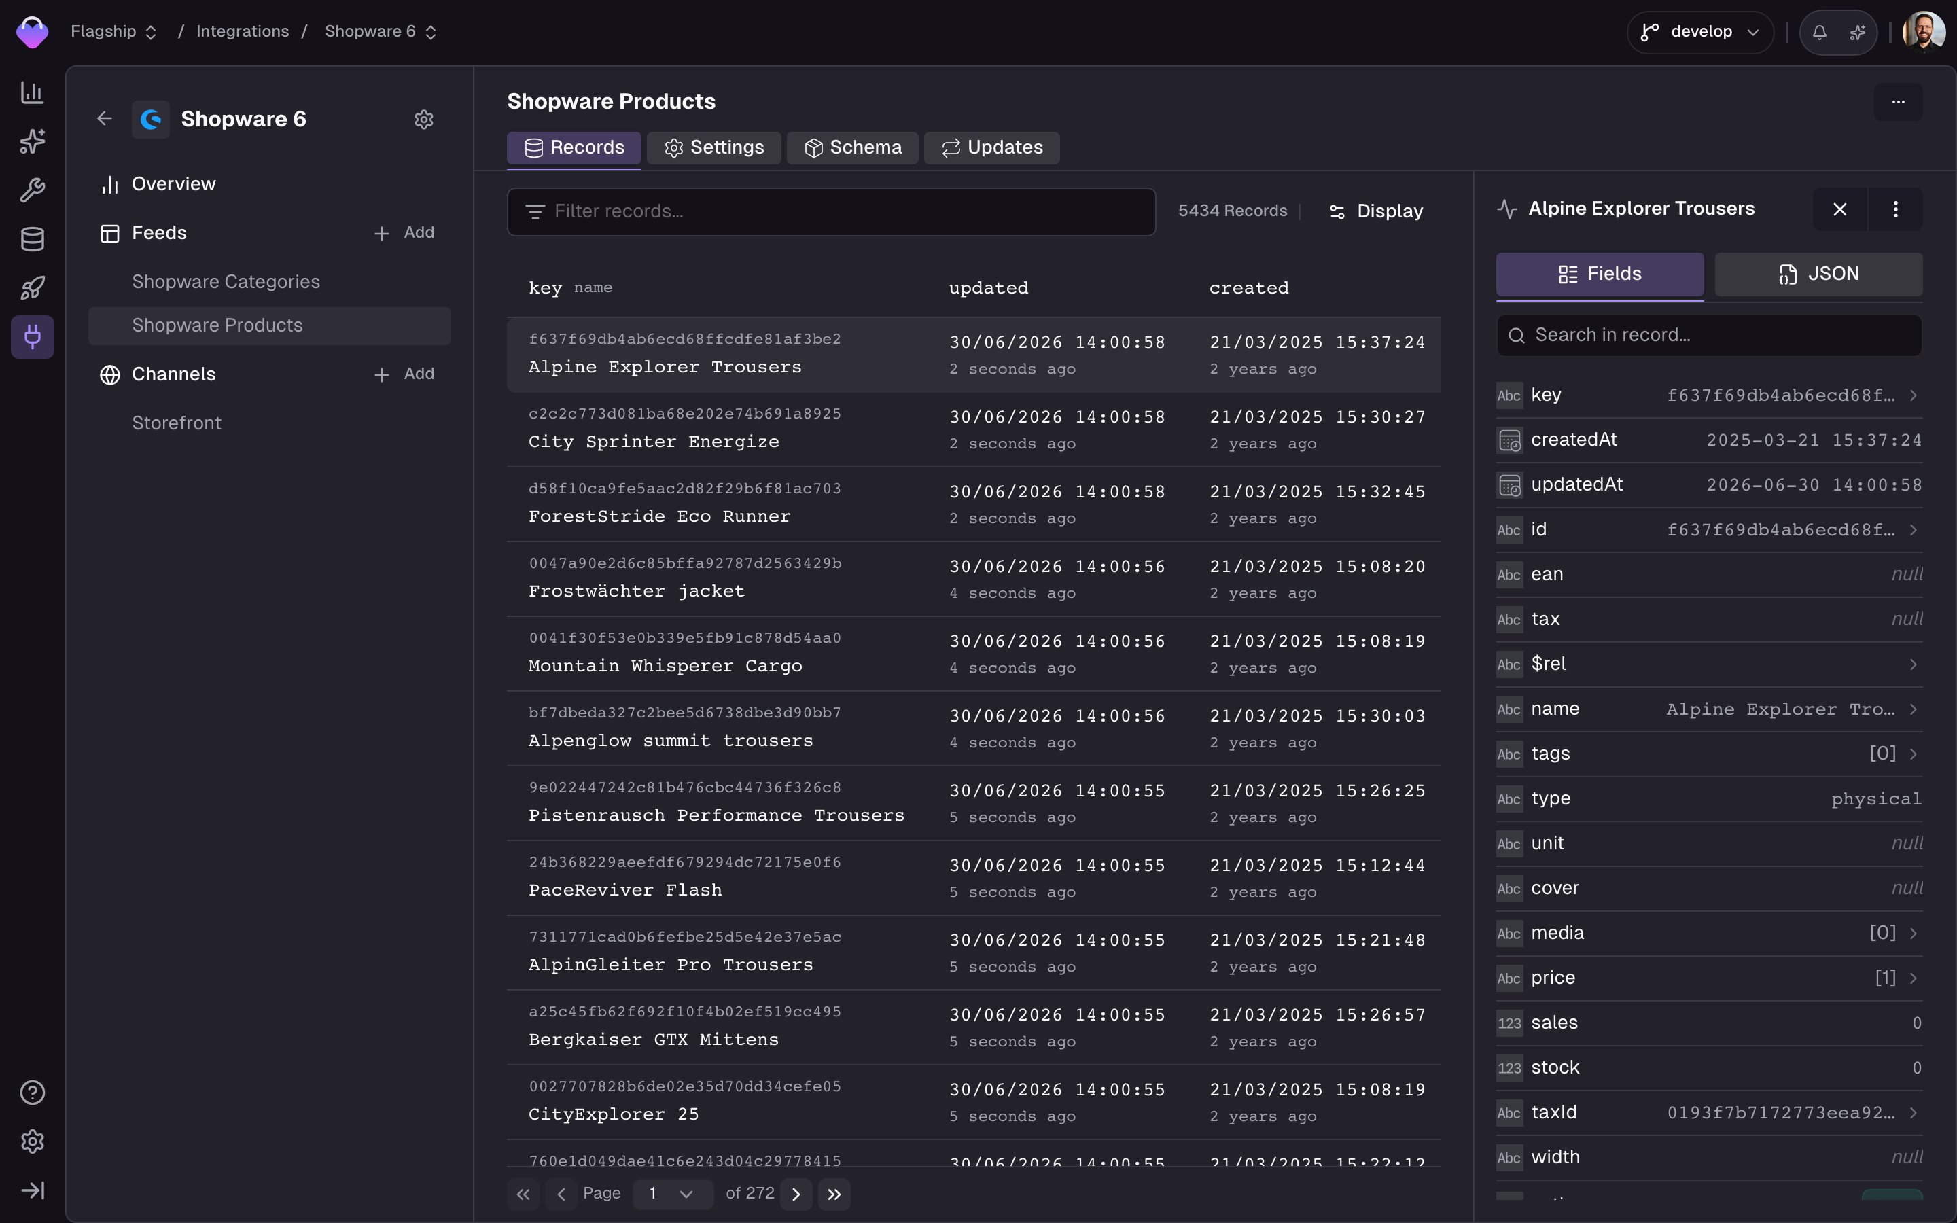The width and height of the screenshot is (1957, 1223).
Task: Open the page number dropdown
Action: coord(673,1194)
